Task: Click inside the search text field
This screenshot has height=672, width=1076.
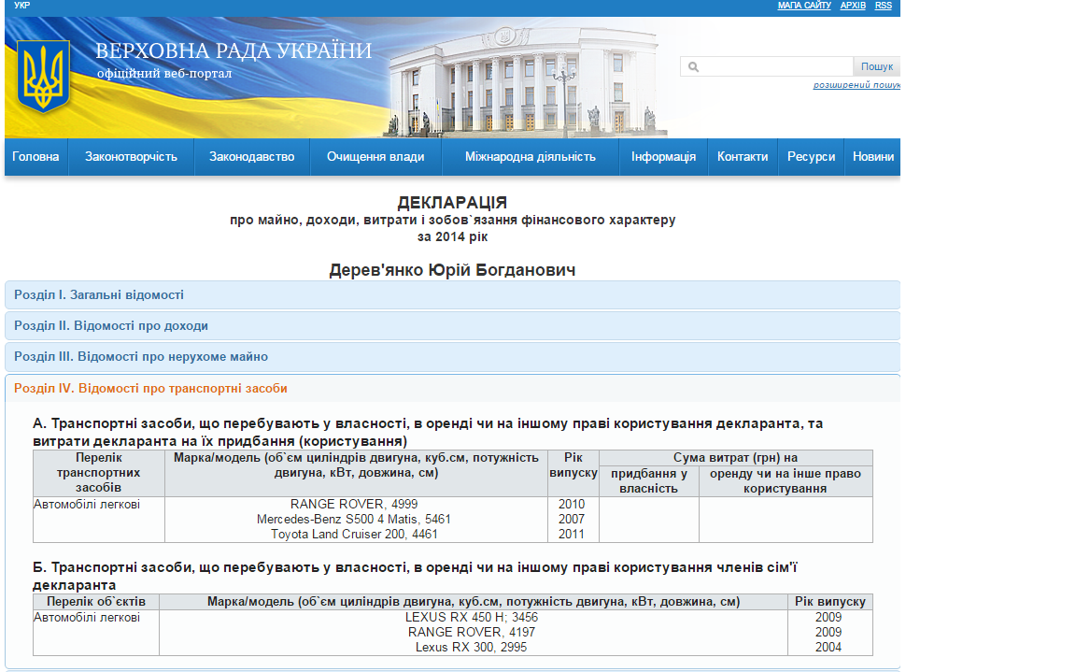Action: pos(775,66)
